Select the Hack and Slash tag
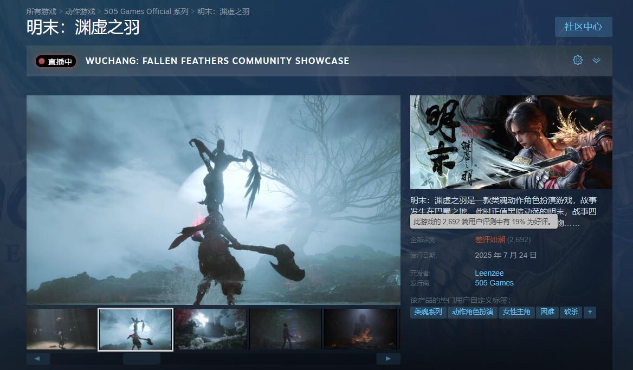The image size is (633, 370). tap(571, 312)
